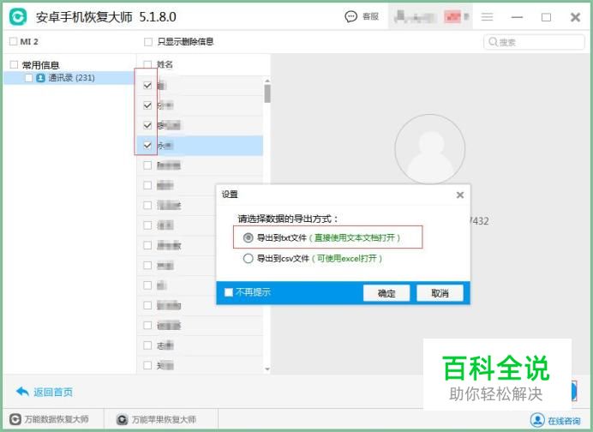Open the hamburger menu in title bar
The image size is (593, 432).
(487, 16)
